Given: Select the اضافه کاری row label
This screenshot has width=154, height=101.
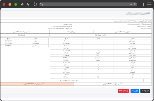Looking at the screenshot, I should (x=132, y=58).
